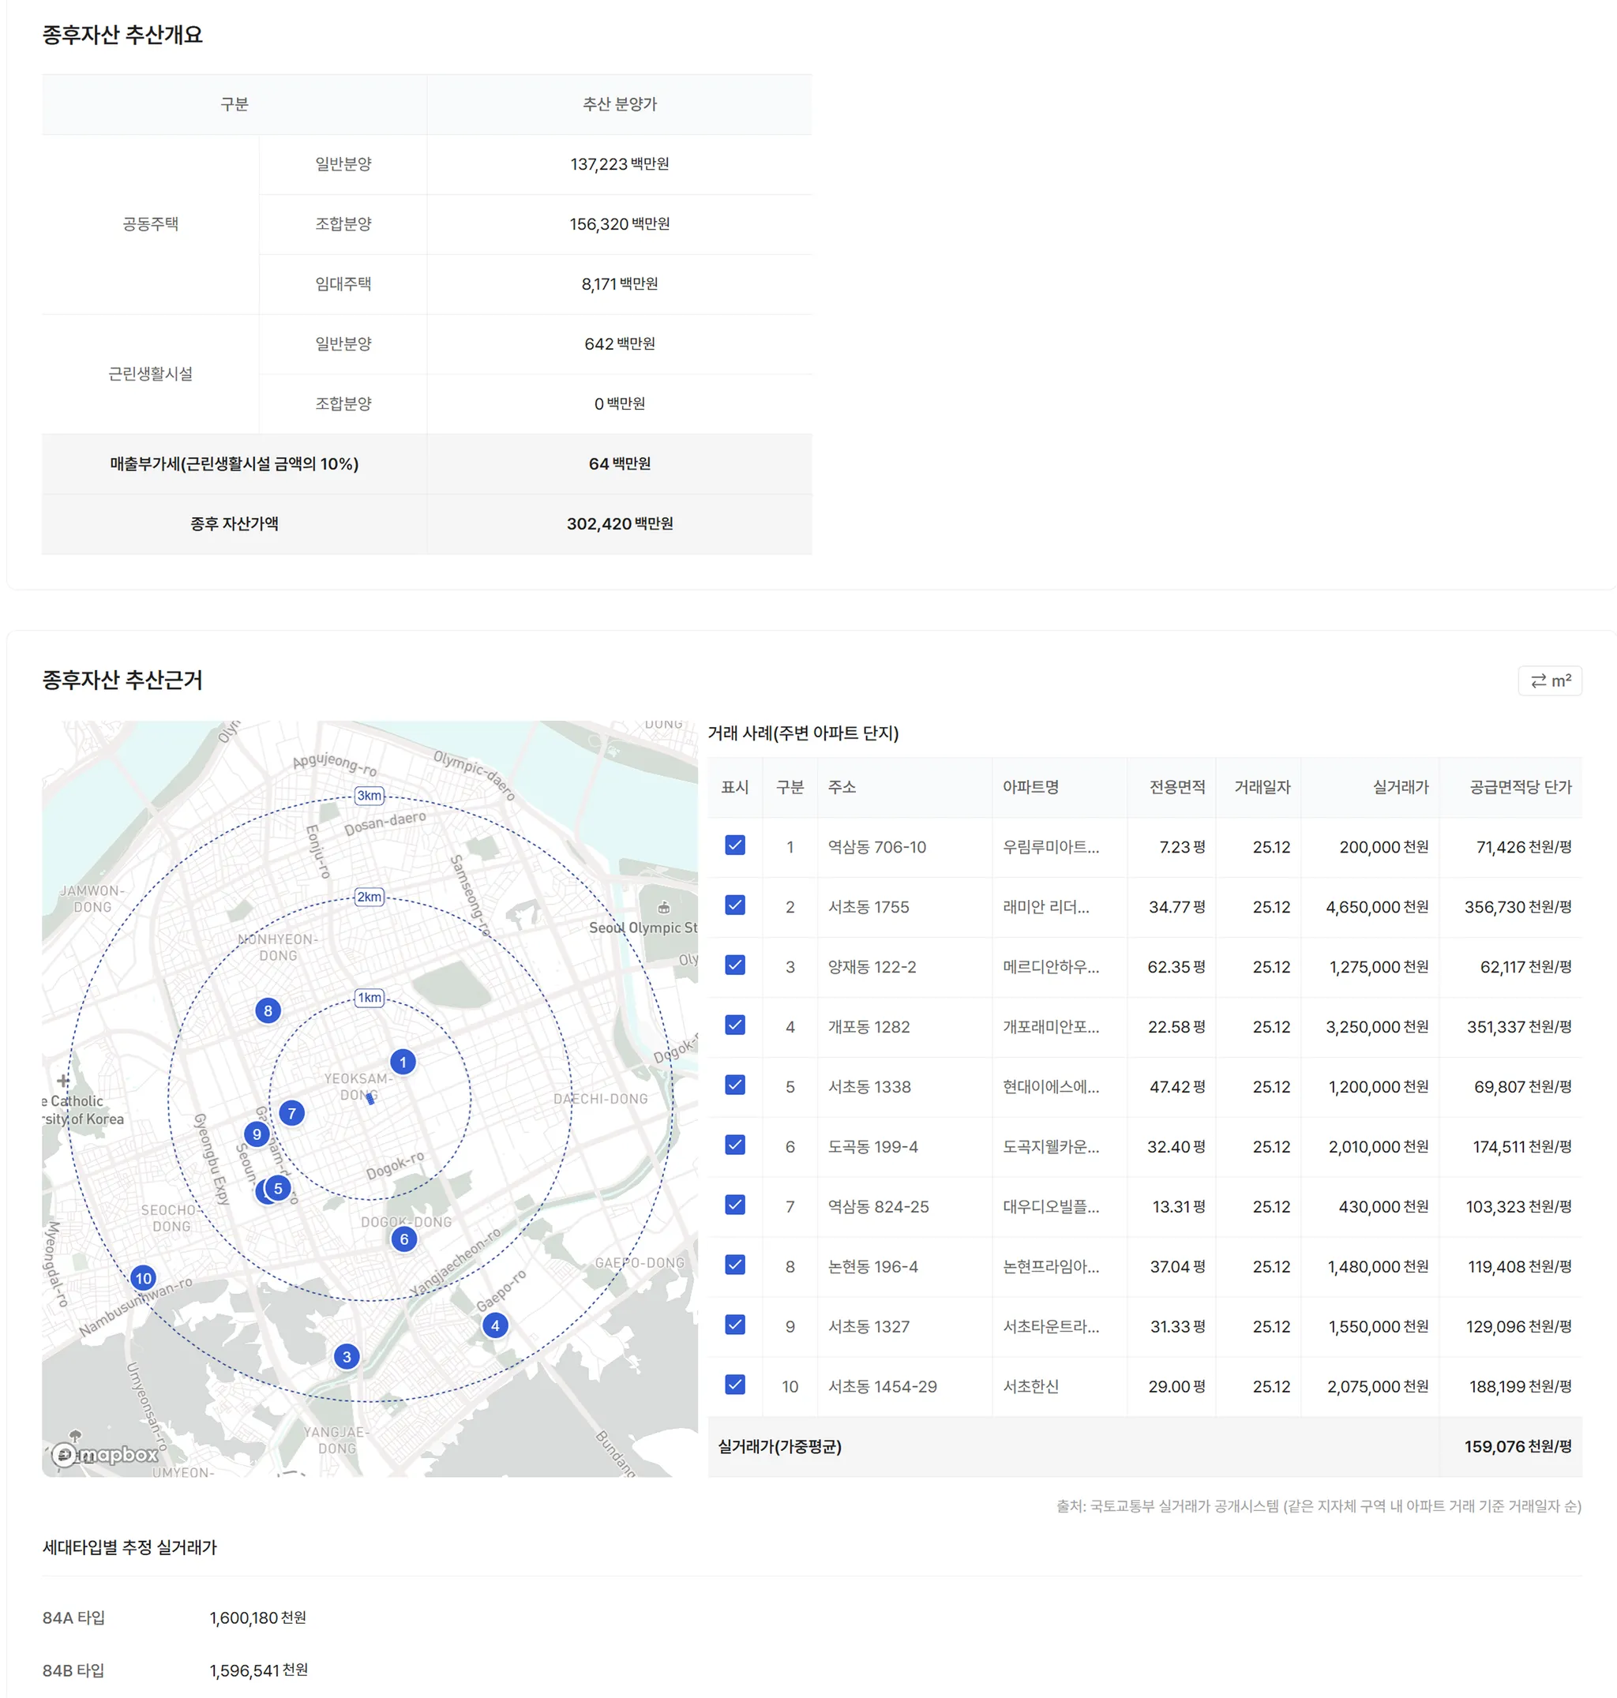This screenshot has width=1617, height=1698.
Task: Click map marker number 1
Action: (403, 1062)
